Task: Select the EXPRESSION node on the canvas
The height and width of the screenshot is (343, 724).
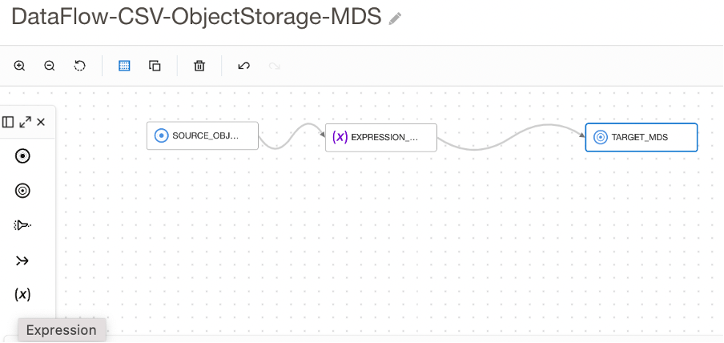Action: 381,137
